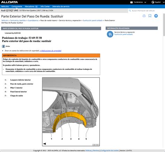Open the Info Center tab
Screen dimensions: 165x152
pyautogui.click(x=45, y=6)
